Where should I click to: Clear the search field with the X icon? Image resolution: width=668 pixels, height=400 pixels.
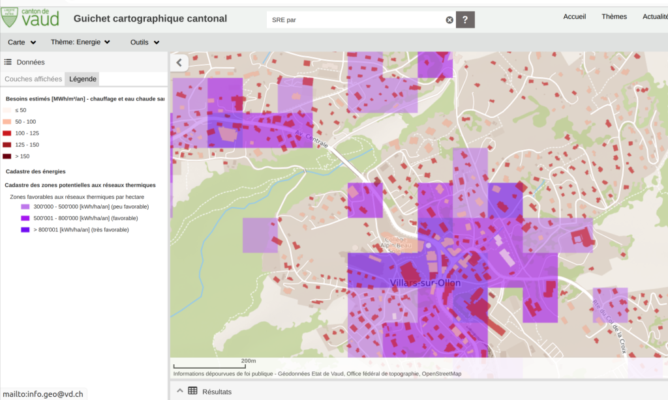[x=449, y=20]
